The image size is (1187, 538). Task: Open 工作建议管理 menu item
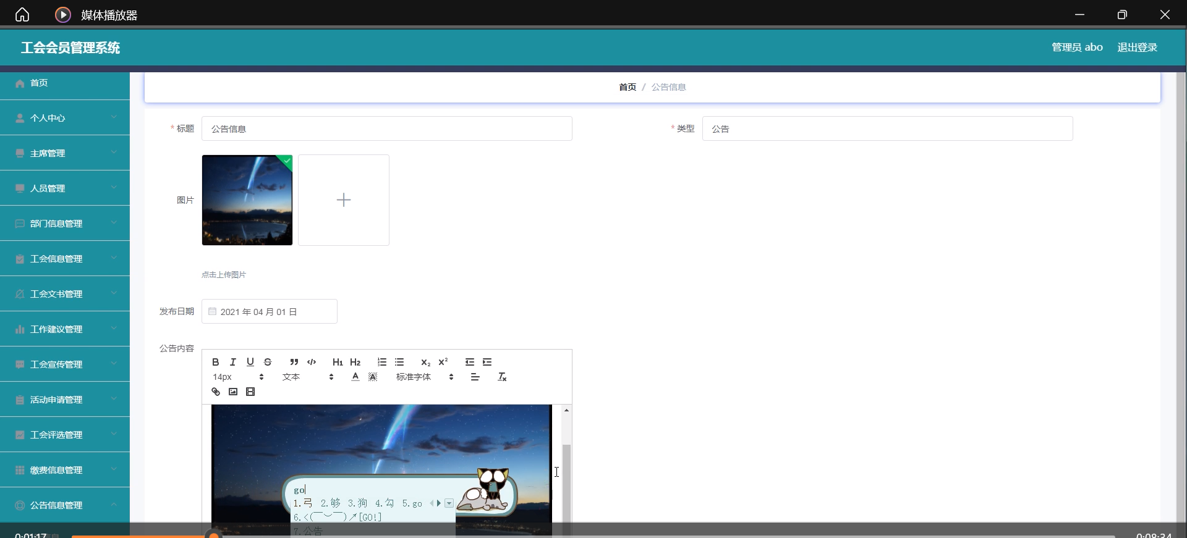65,329
